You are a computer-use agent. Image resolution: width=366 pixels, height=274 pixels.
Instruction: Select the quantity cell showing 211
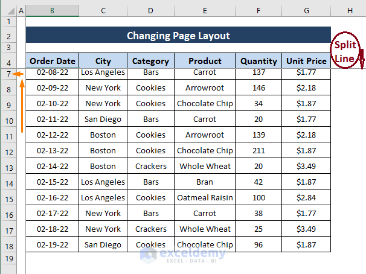[x=258, y=150]
